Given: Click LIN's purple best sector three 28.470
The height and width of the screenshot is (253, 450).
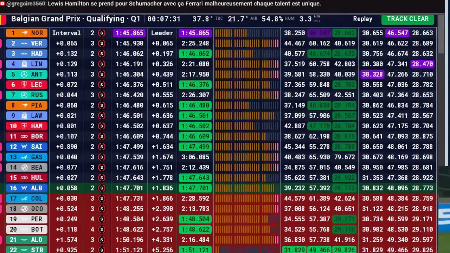Looking at the screenshot, I should 423,64.
